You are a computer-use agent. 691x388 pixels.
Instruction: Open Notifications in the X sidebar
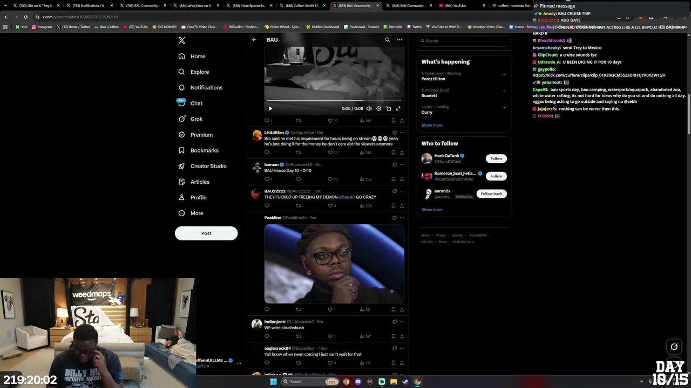pyautogui.click(x=200, y=87)
